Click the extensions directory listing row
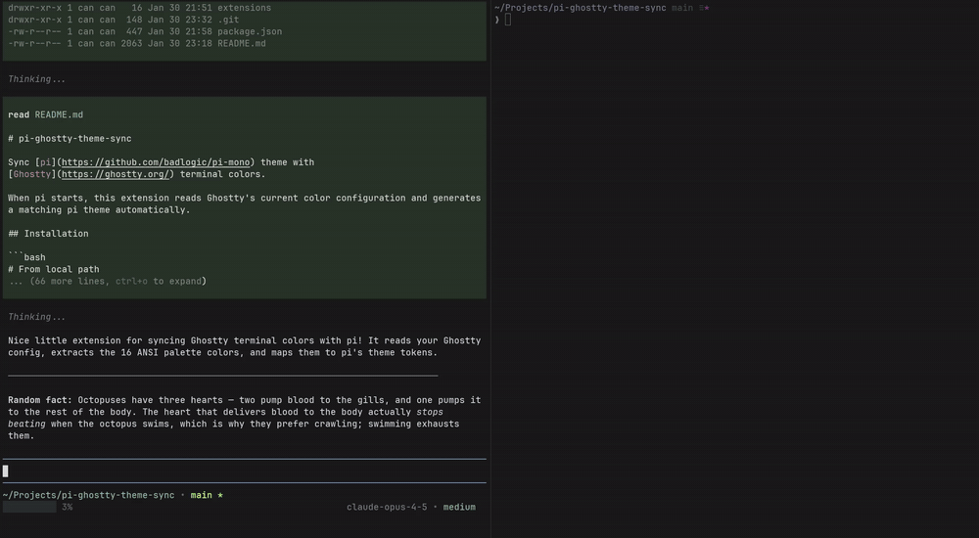The image size is (979, 538). [140, 8]
